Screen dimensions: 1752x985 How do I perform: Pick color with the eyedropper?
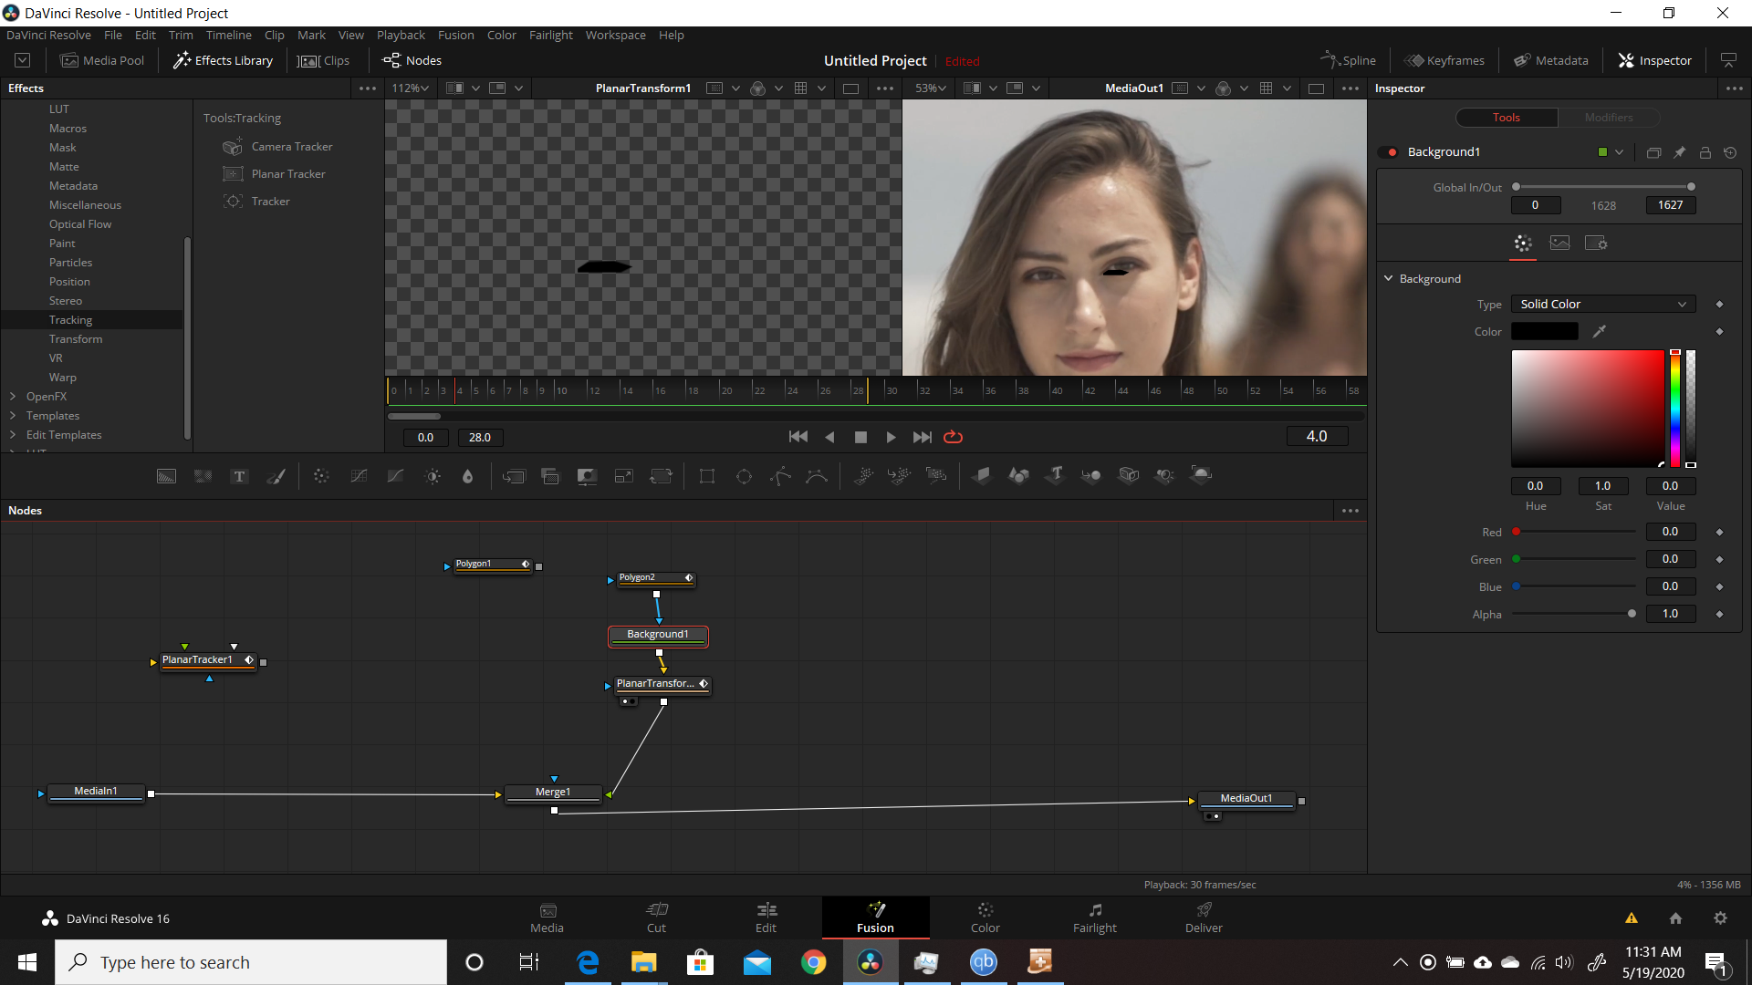(x=1599, y=332)
